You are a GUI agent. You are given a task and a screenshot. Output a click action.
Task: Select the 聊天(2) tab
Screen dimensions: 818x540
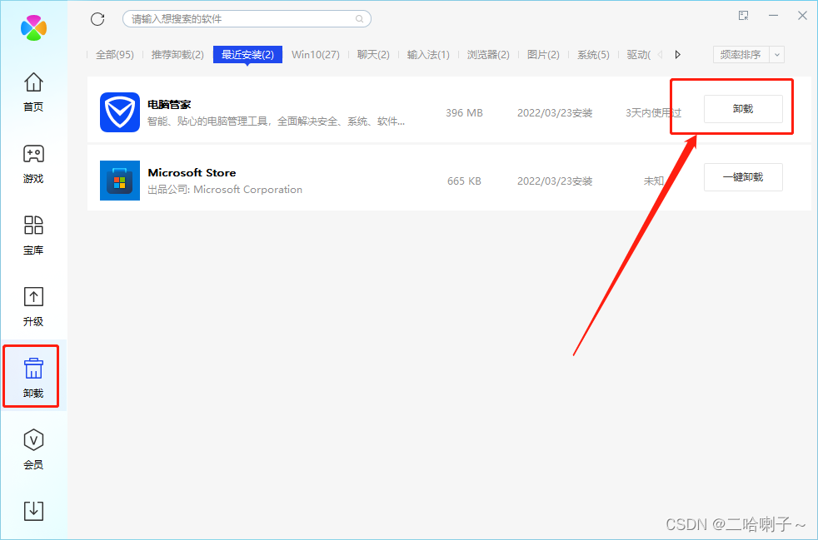pyautogui.click(x=373, y=55)
